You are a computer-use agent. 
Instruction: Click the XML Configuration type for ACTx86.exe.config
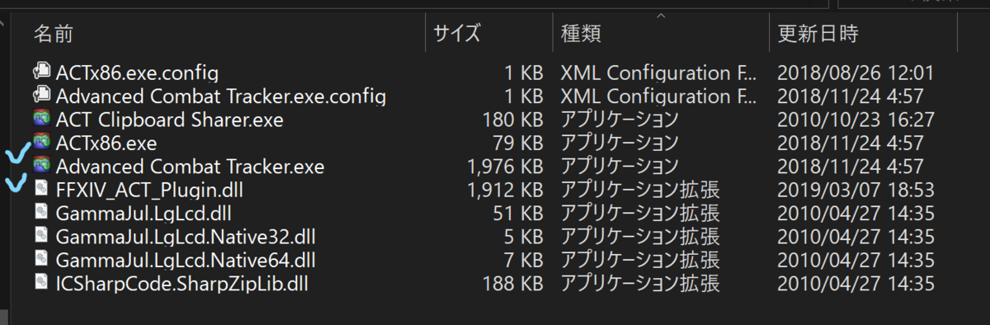click(x=658, y=72)
